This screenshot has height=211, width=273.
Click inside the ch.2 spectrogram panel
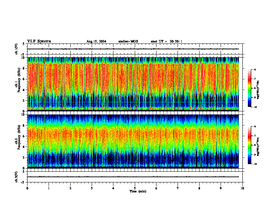[x=133, y=141]
